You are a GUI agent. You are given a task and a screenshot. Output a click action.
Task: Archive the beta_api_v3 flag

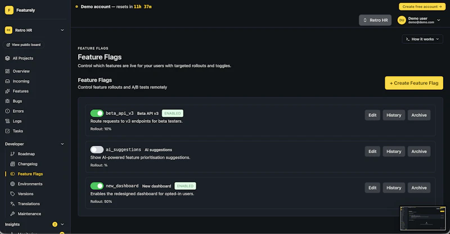pos(419,115)
